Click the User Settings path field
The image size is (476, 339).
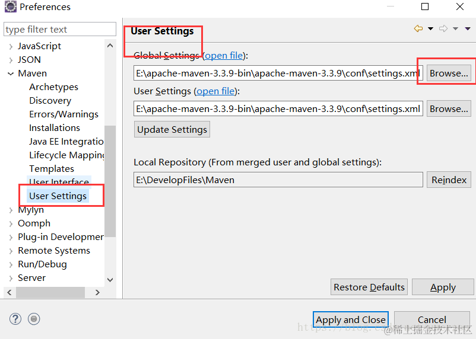point(278,108)
